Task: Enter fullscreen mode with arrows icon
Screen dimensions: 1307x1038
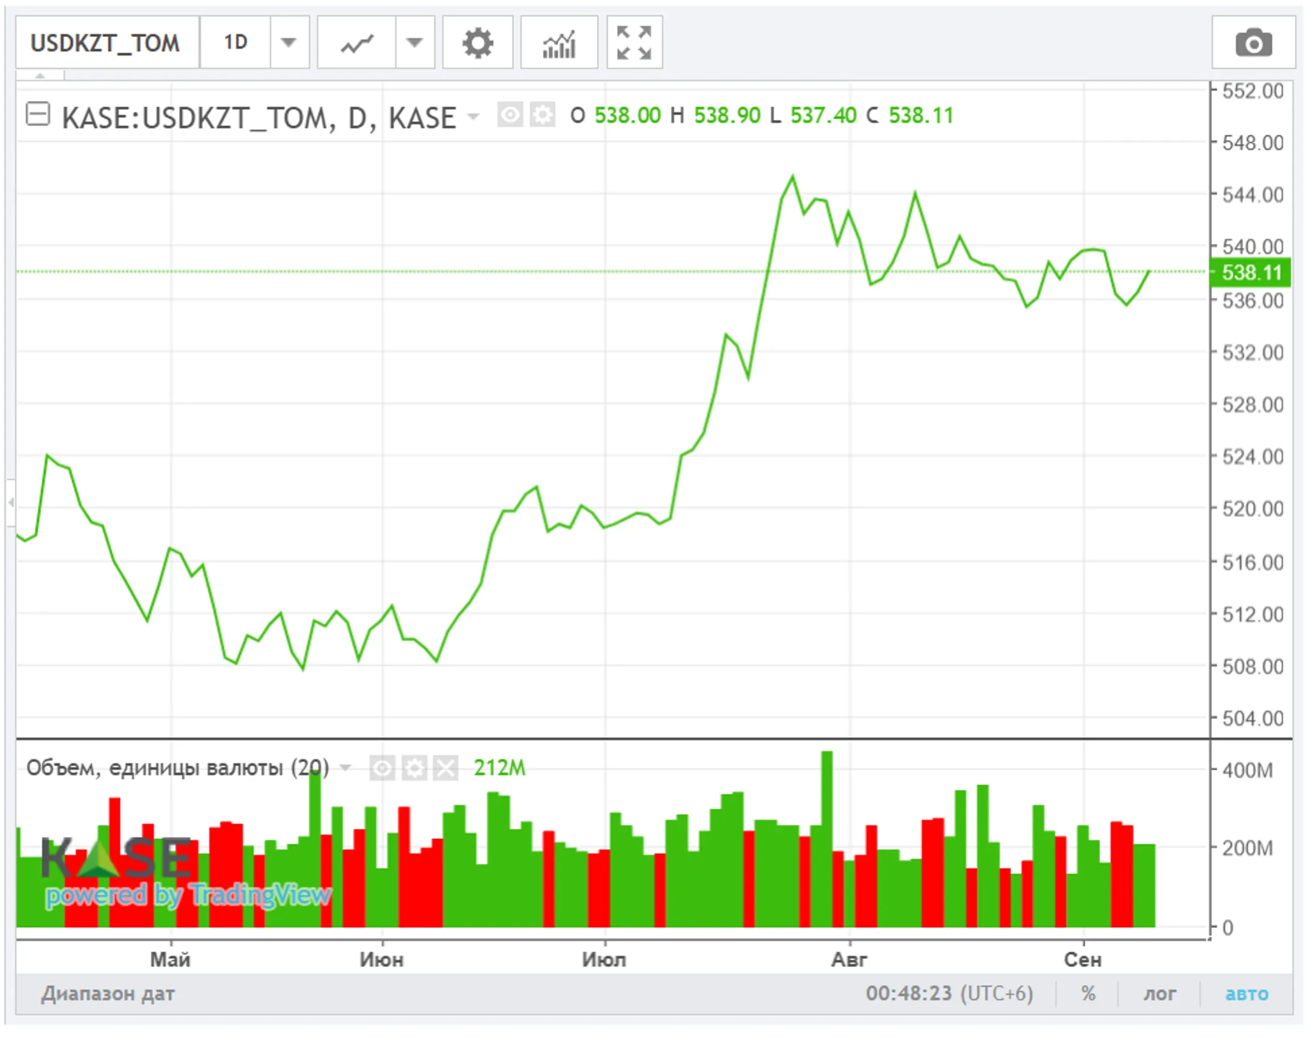Action: [x=634, y=43]
